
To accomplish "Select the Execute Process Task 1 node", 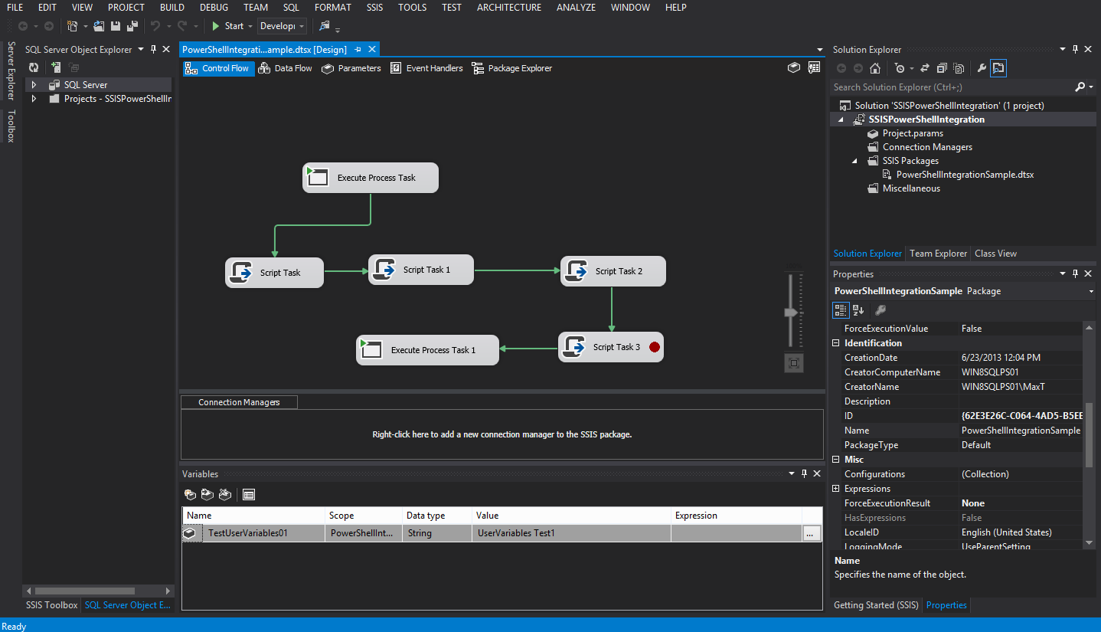I will point(427,350).
